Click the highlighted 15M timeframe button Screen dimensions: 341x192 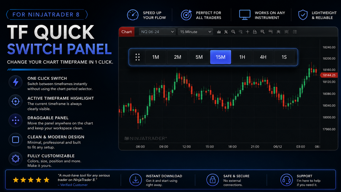pos(221,57)
